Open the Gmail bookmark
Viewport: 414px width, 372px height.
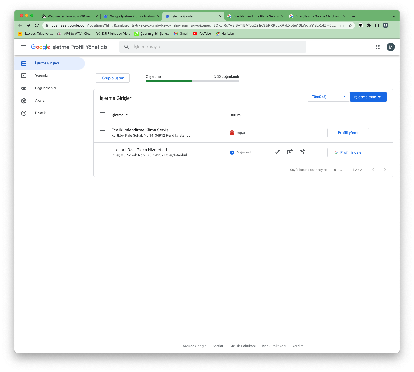pos(181,34)
